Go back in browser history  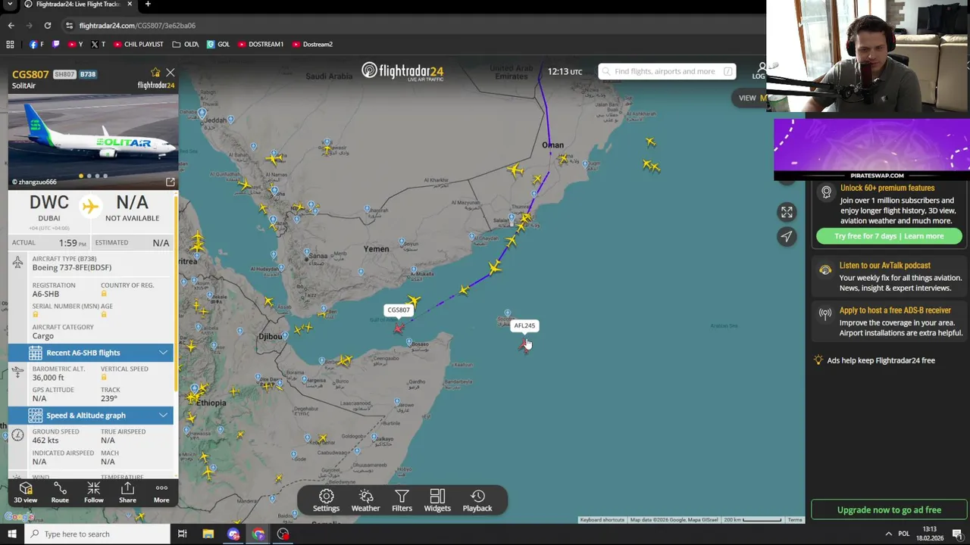tap(11, 25)
